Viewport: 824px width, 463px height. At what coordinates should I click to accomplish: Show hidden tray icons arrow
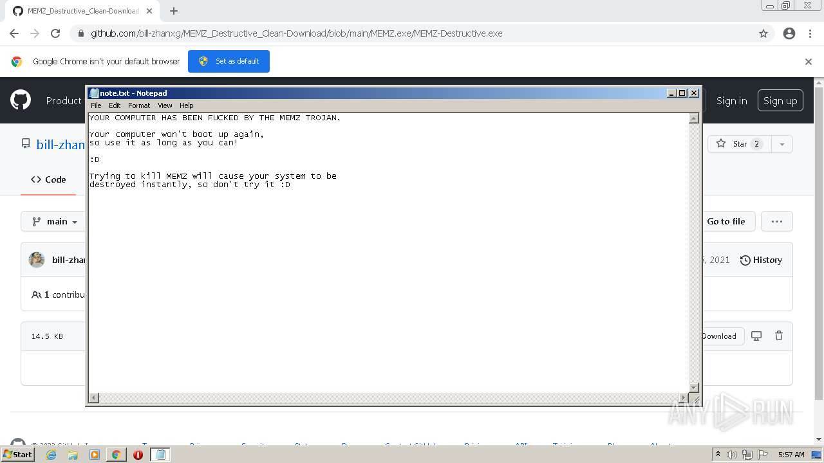[x=718, y=455]
